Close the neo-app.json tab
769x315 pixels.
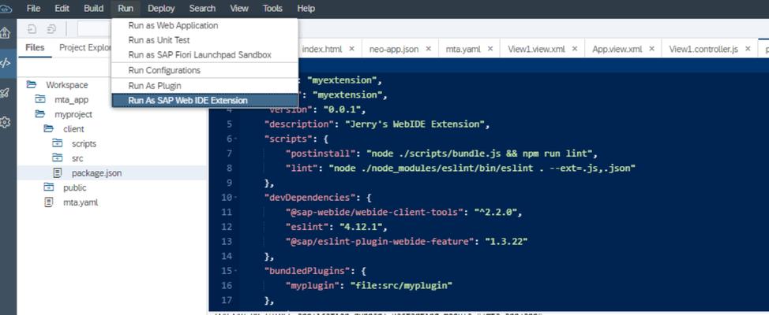click(x=428, y=49)
